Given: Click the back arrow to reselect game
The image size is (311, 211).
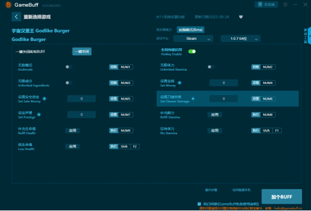Looking at the screenshot, I should (16, 17).
